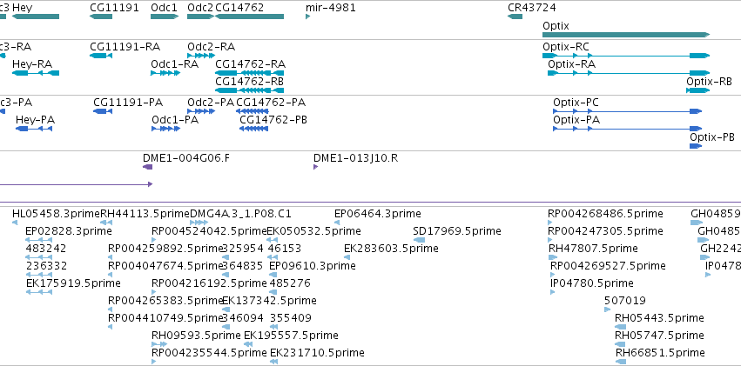Viewport: 741px width, 366px height.
Task: Click the RH05443.5prime EST
Action: tap(621, 327)
